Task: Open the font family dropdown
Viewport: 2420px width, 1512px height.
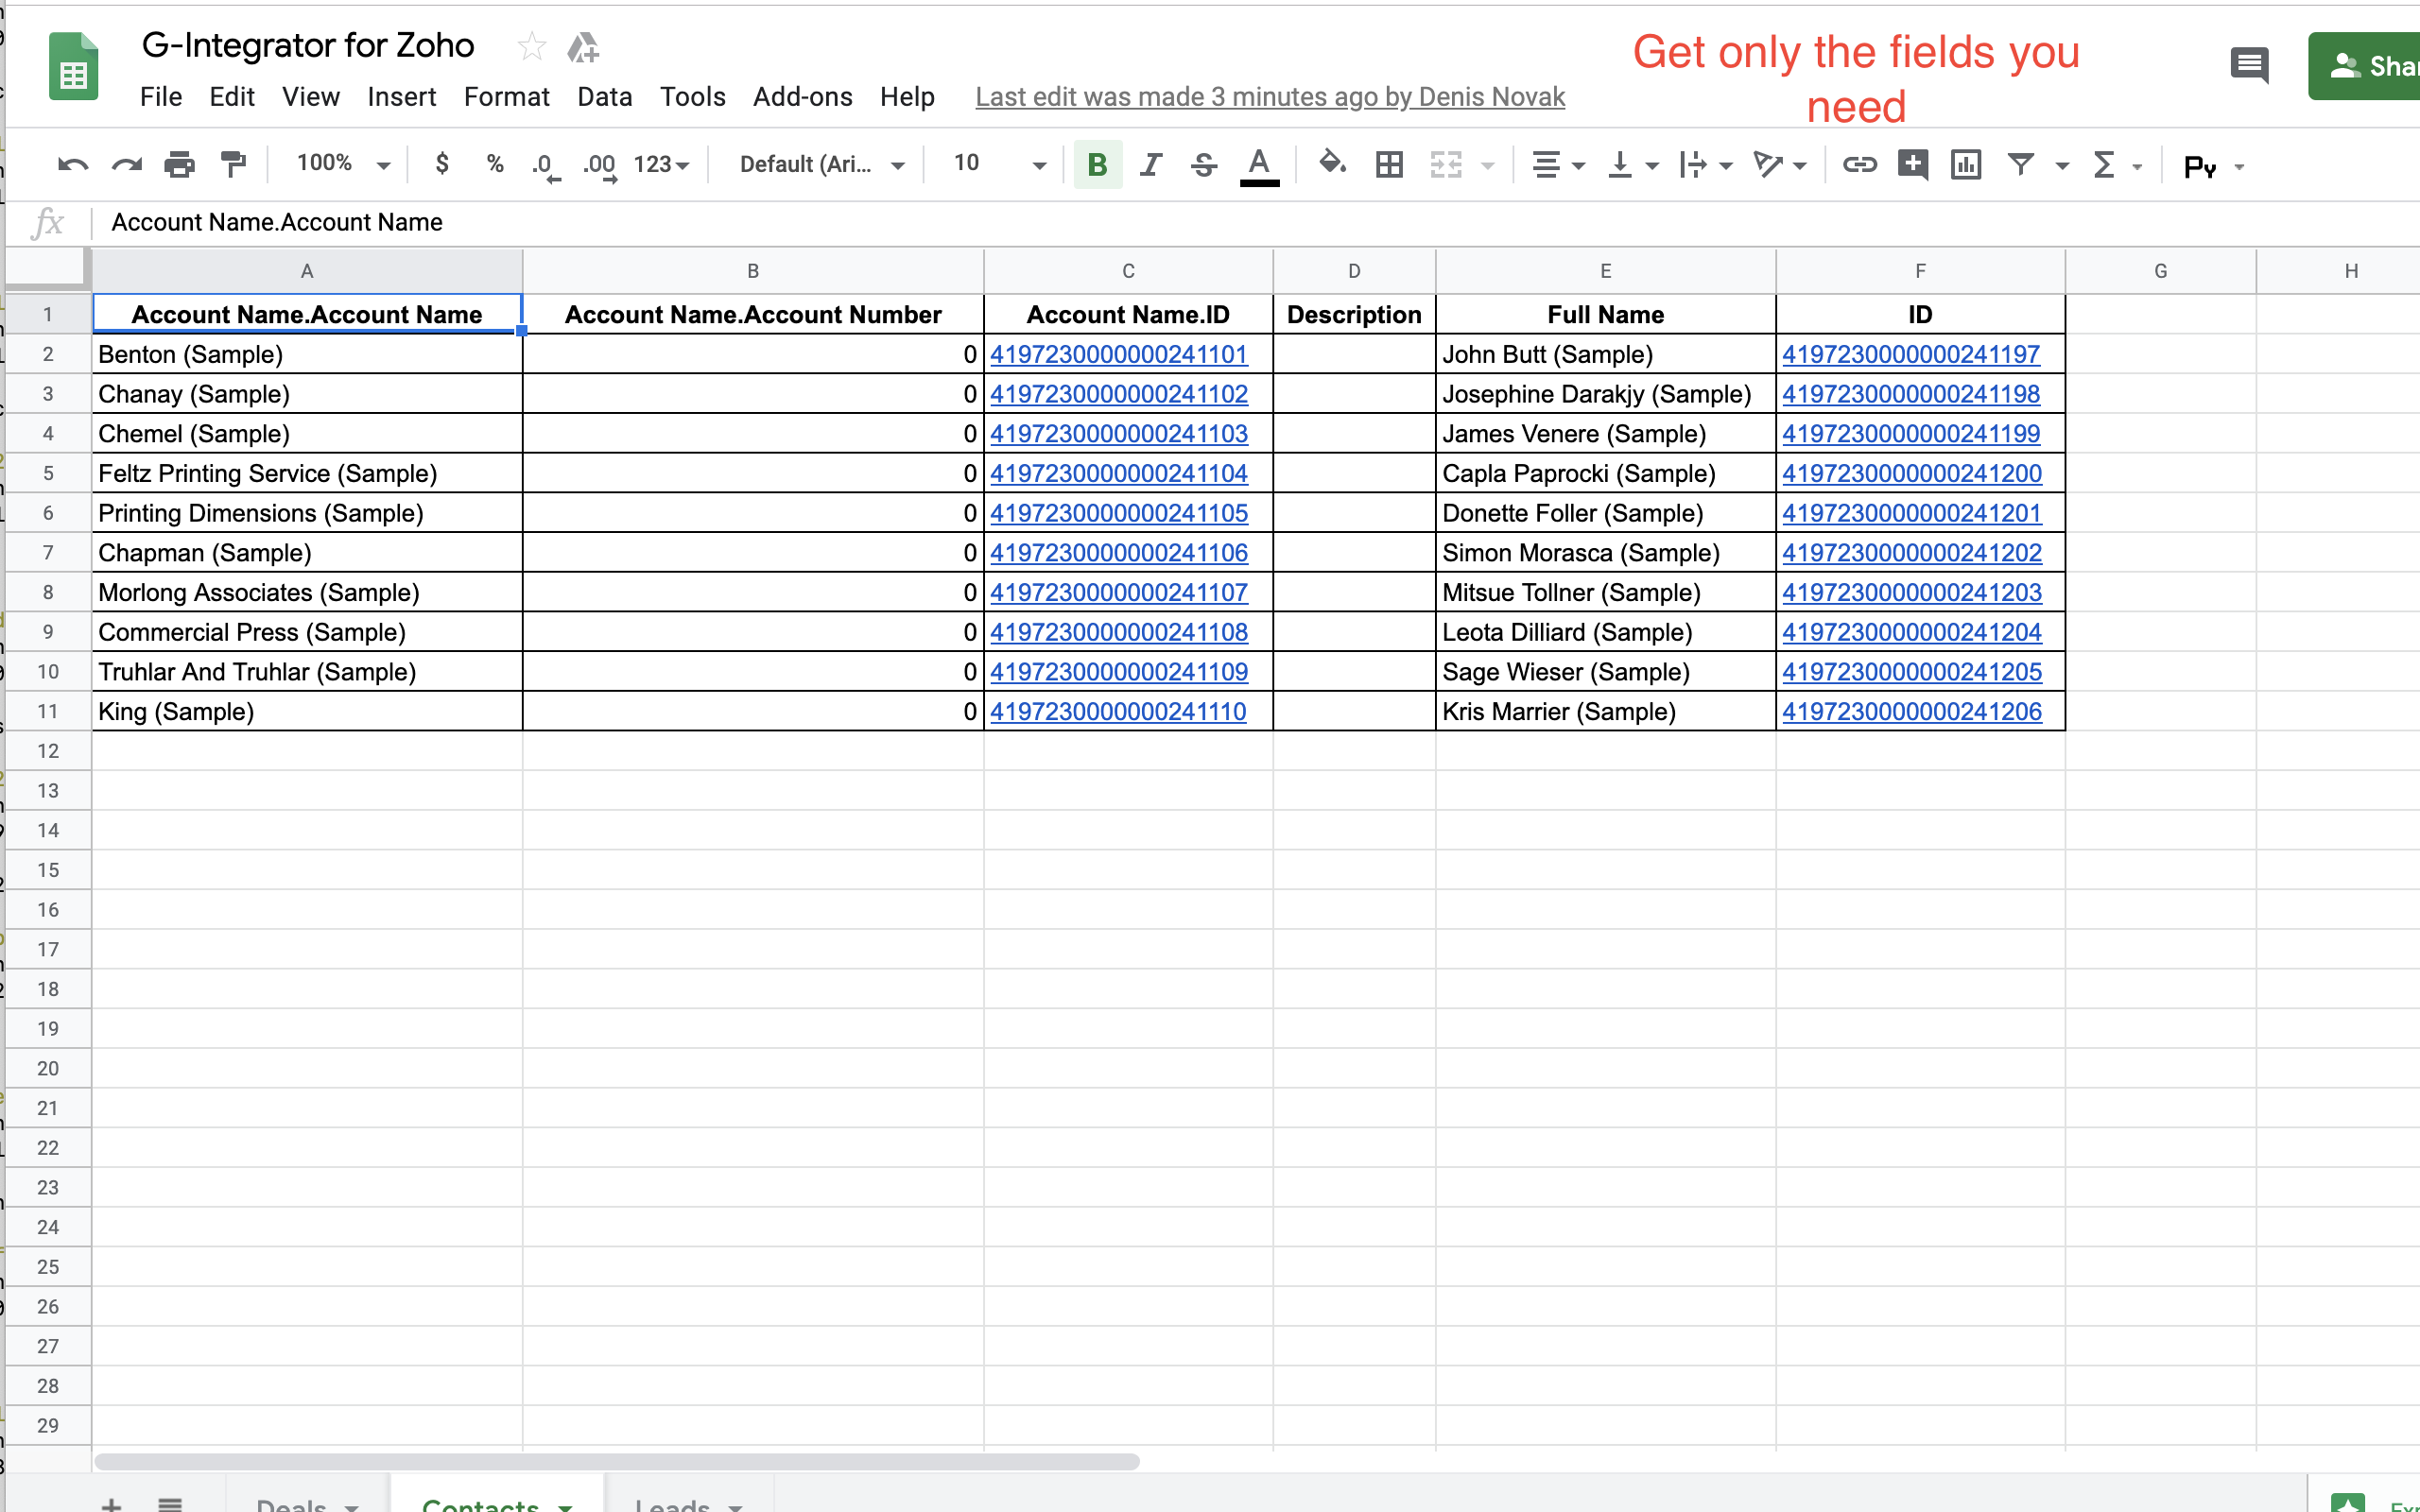Action: tap(822, 165)
